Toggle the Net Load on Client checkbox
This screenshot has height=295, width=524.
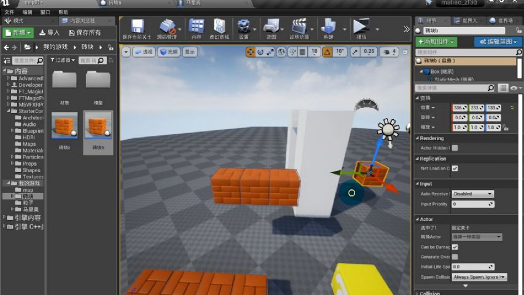pos(455,168)
